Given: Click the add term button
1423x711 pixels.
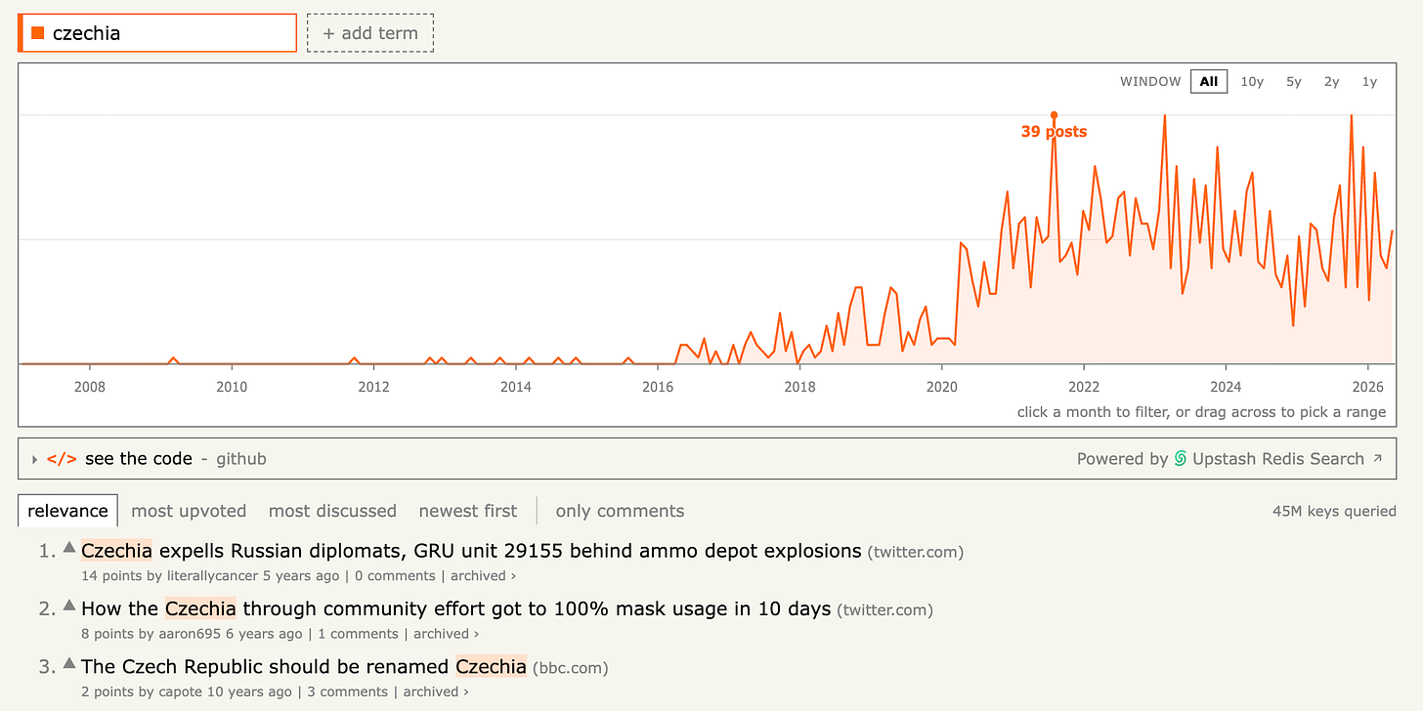Looking at the screenshot, I should point(370,33).
